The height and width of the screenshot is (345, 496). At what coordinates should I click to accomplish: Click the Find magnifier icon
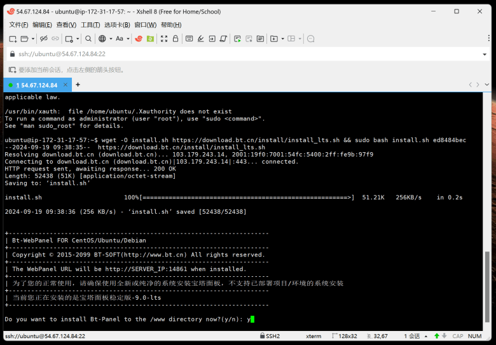[x=88, y=39]
